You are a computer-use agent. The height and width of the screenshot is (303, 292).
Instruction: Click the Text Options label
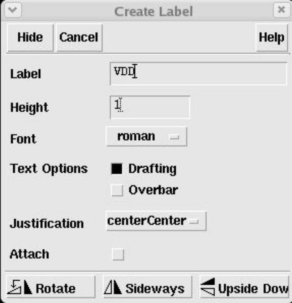point(48,169)
